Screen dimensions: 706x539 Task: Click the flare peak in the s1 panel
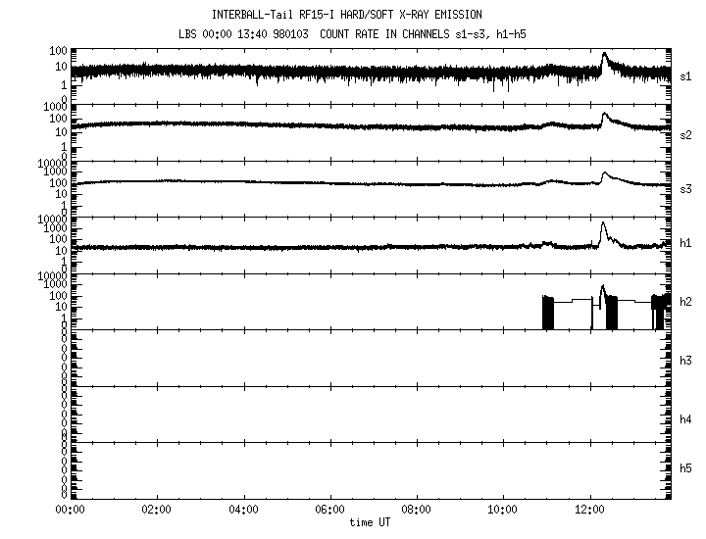pyautogui.click(x=604, y=55)
